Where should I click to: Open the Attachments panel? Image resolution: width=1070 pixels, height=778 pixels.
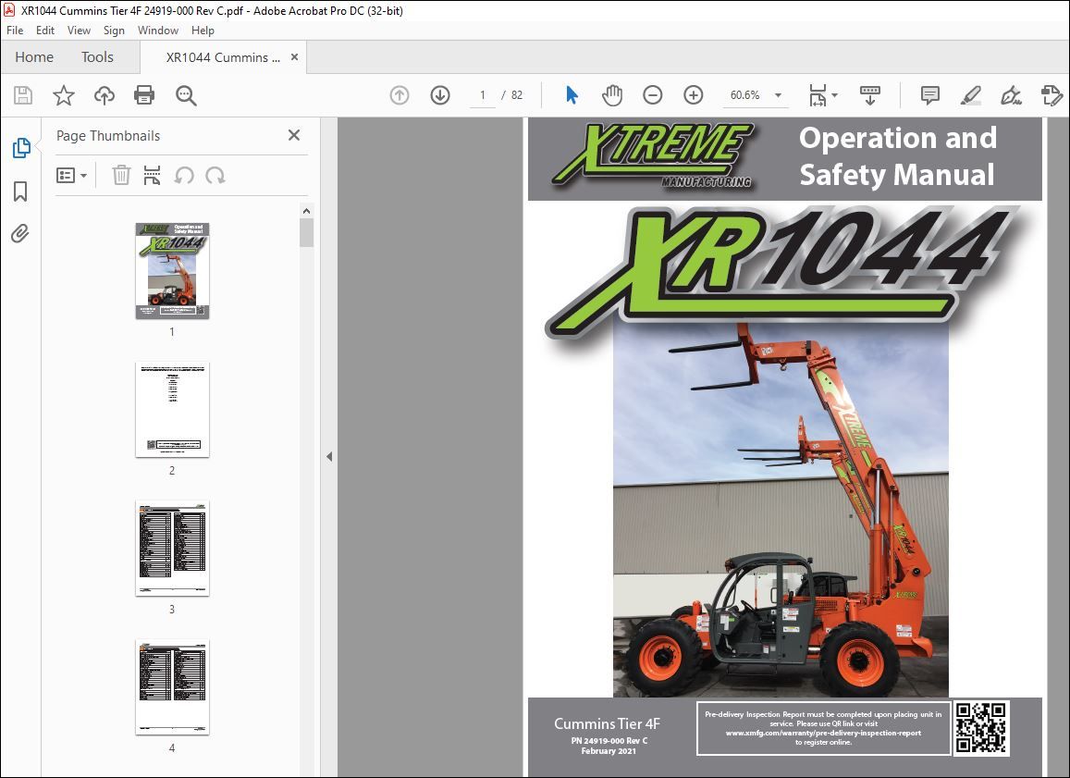[19, 234]
